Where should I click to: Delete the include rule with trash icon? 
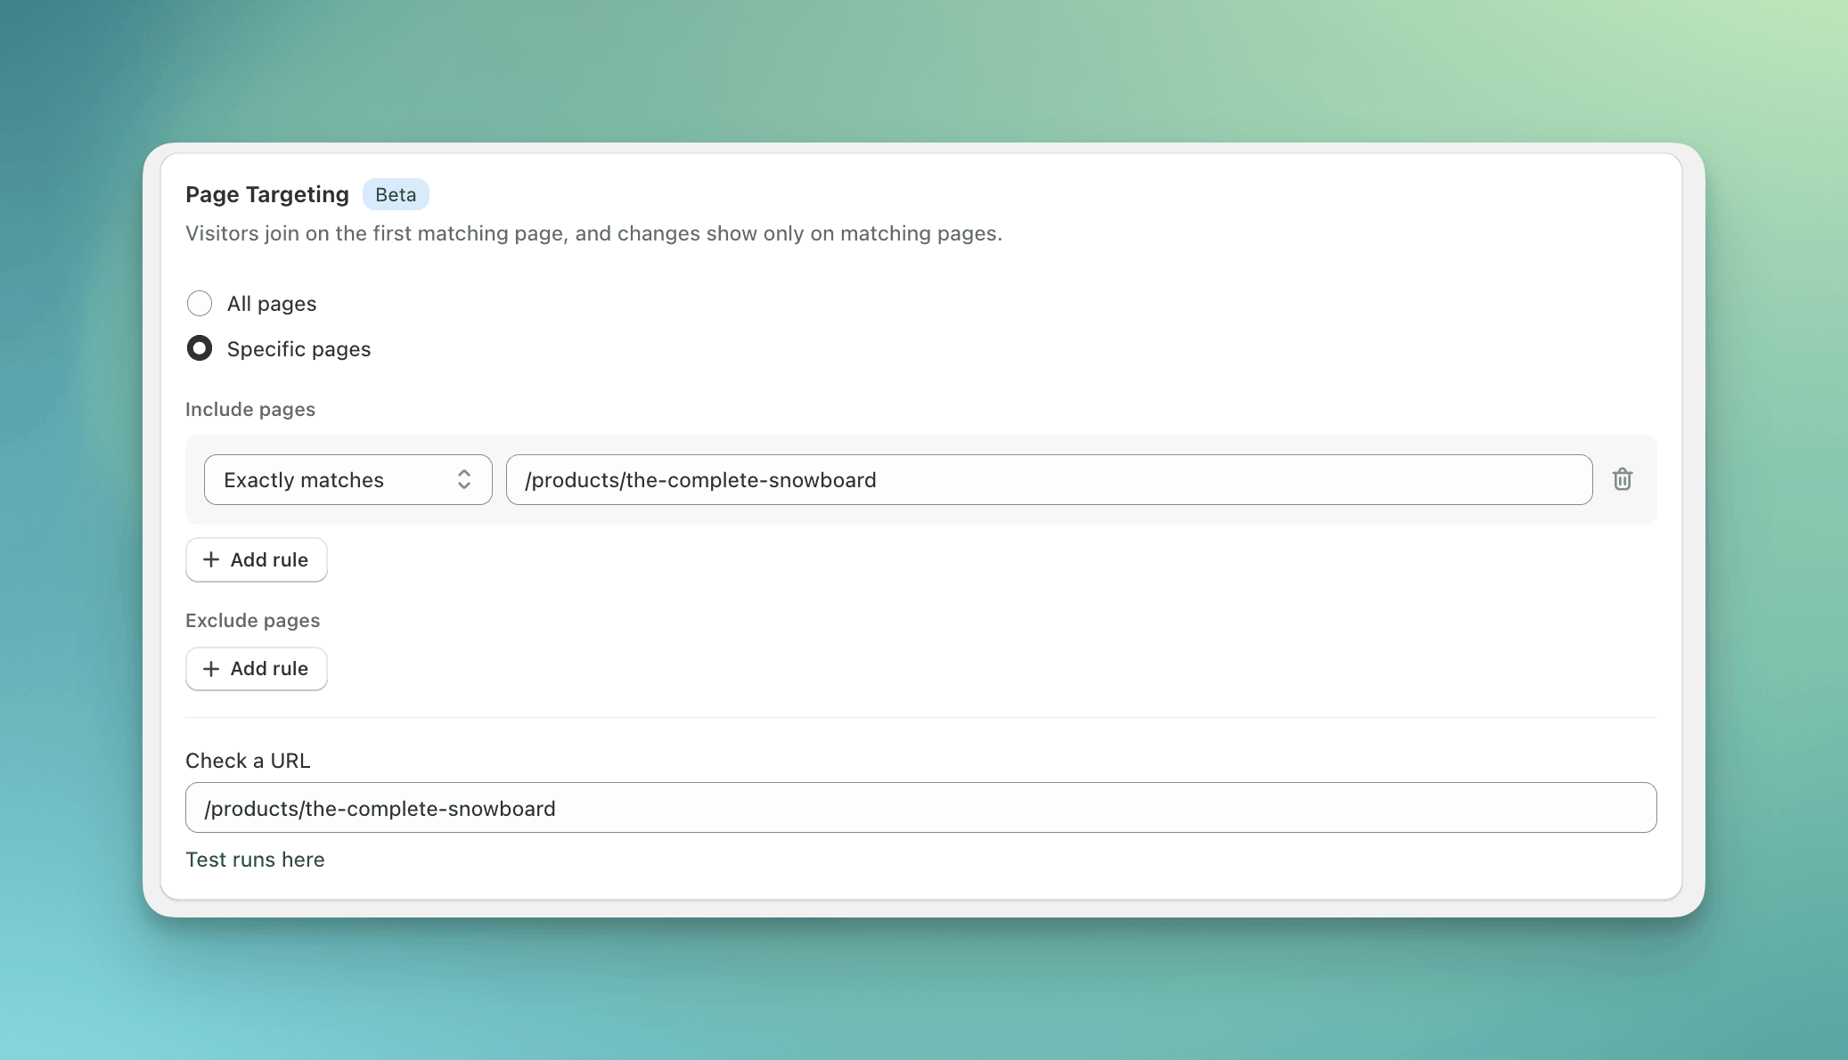click(x=1623, y=479)
